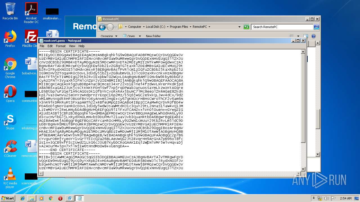The image size is (360, 202).
Task: Click Back arrow in RemotePC Explorer
Action: pos(102,27)
